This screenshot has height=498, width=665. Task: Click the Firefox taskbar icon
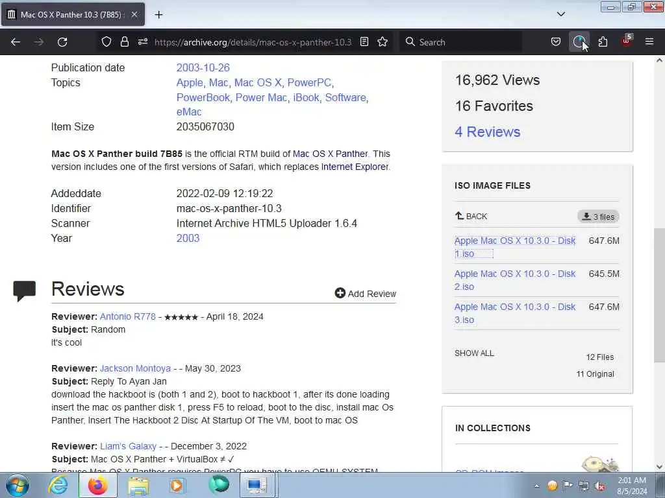tap(97, 485)
